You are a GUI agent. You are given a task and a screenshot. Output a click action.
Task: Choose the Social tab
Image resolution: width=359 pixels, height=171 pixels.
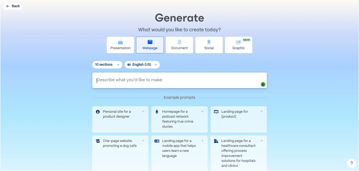209,45
